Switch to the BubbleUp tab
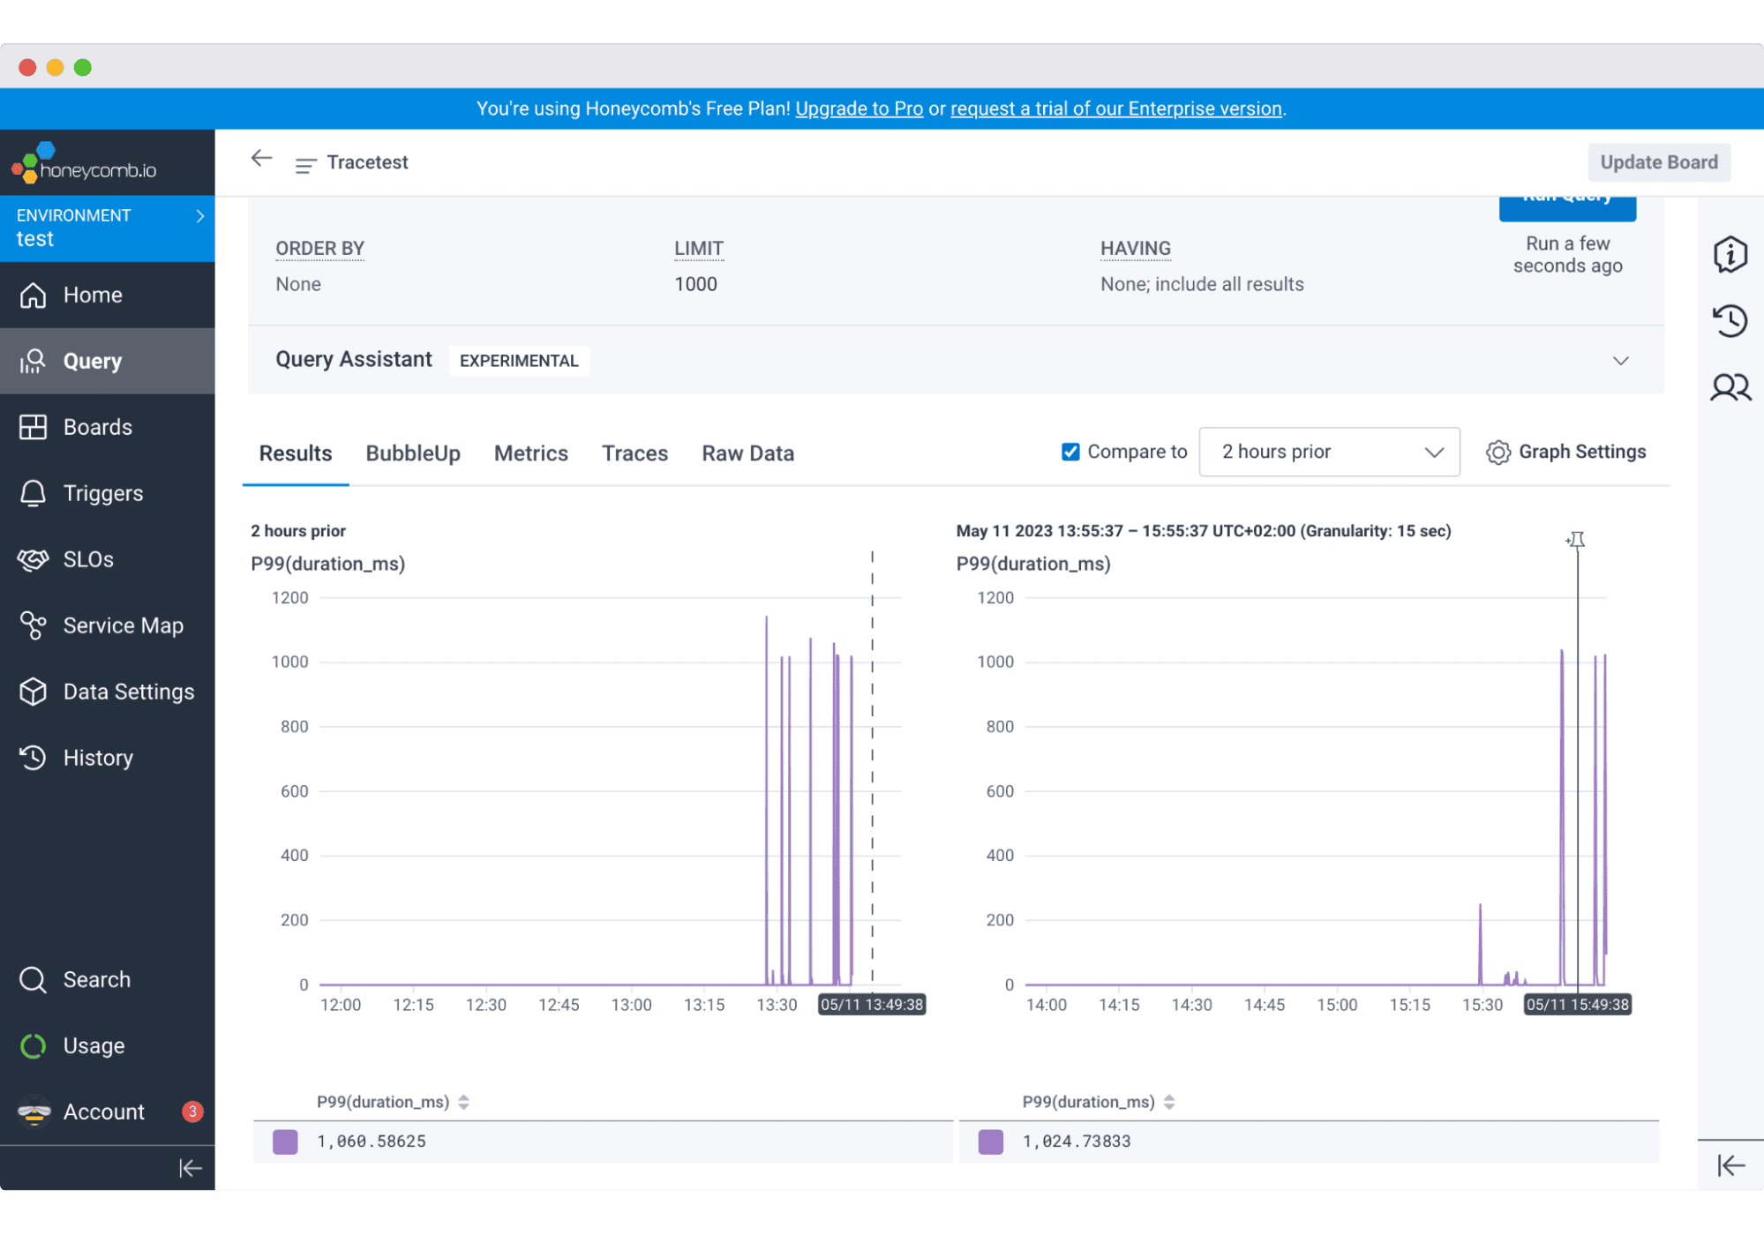Viewport: 1764px width, 1235px height. click(x=412, y=453)
